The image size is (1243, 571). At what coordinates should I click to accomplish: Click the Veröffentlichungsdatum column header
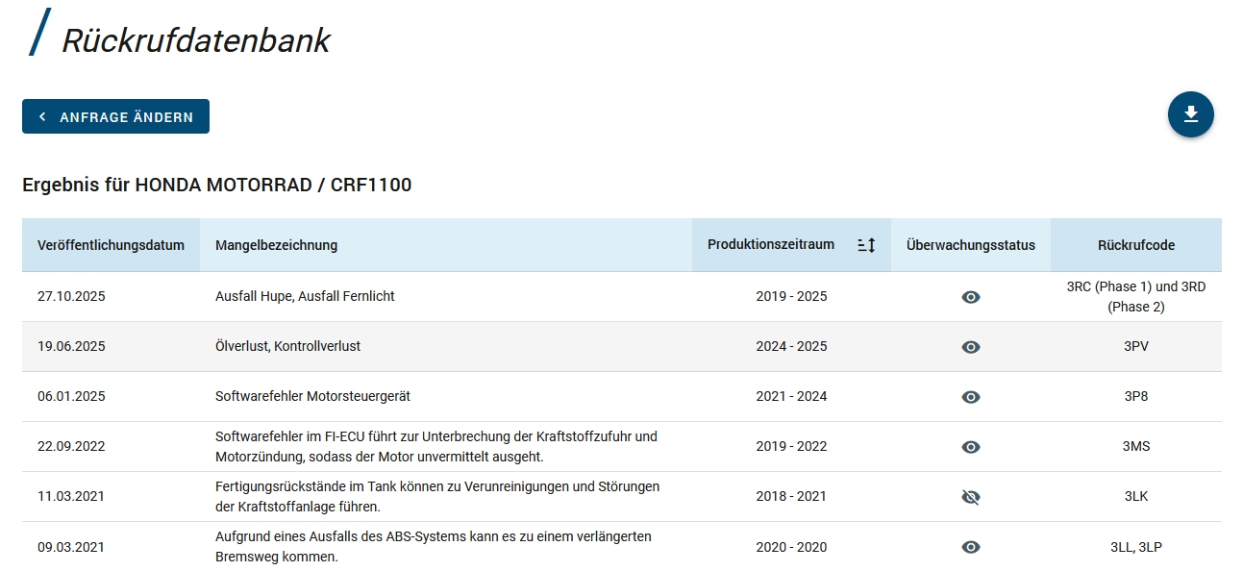coord(111,245)
